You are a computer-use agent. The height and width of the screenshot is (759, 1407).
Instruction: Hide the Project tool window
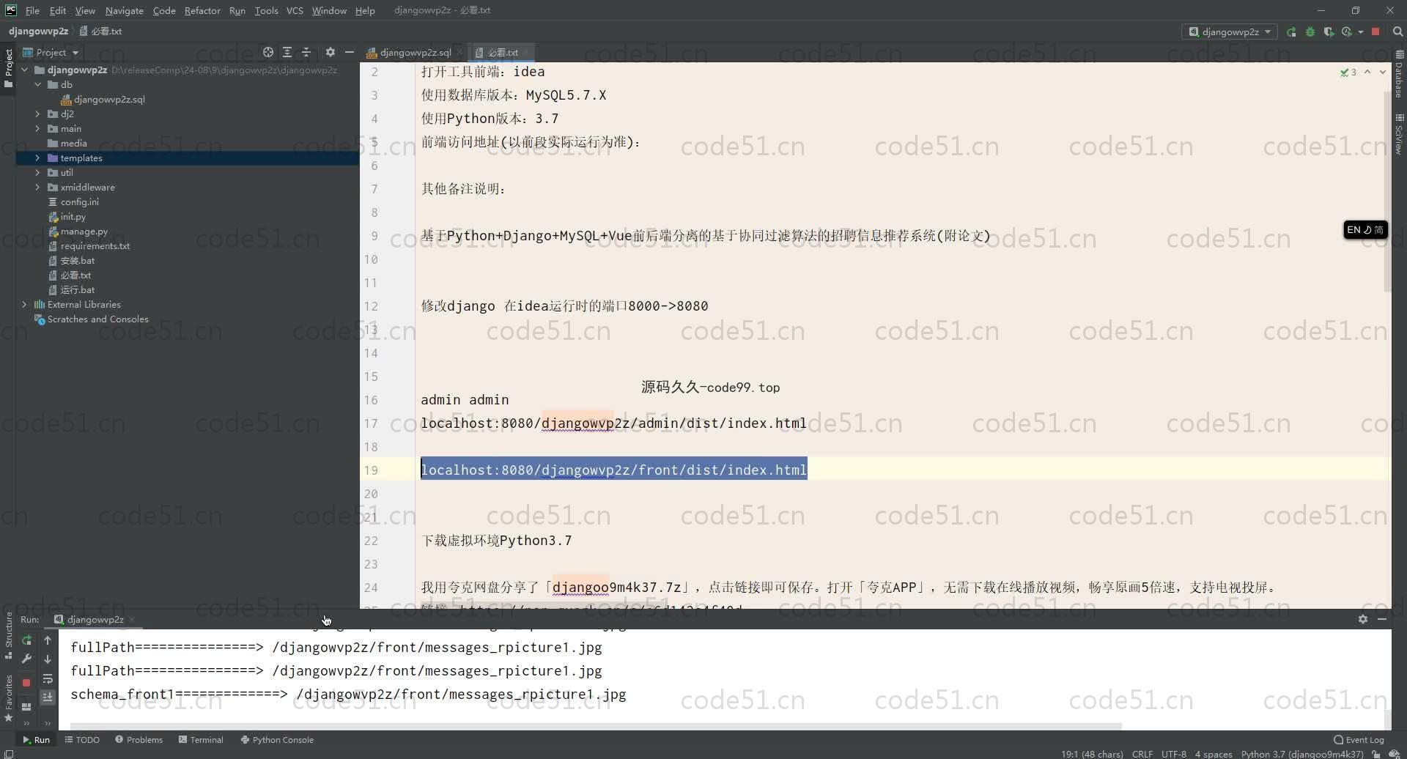click(x=350, y=52)
